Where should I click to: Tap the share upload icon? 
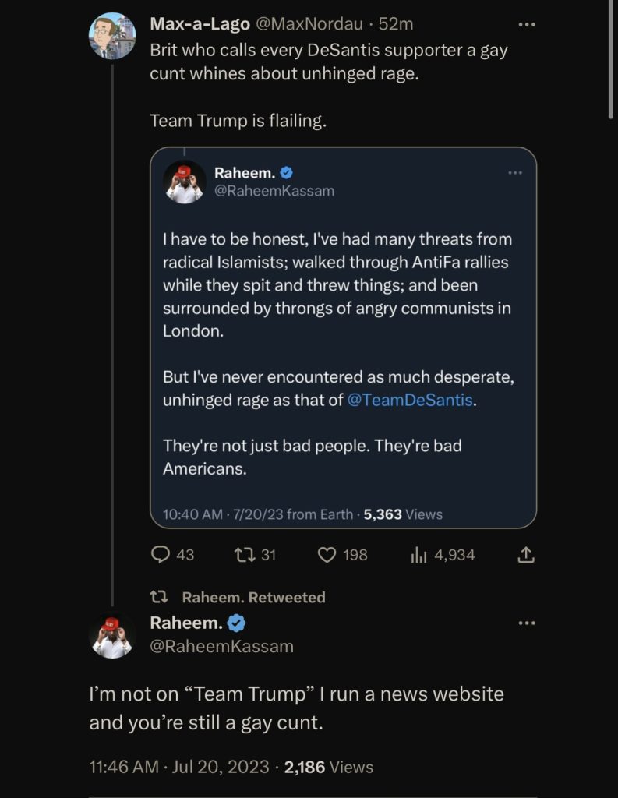526,555
